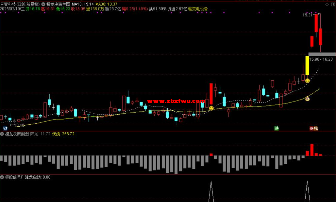Viewport: 336px width, 202px height.
Task: Click the turnover rate 换51.89%
Action: tap(158, 9)
